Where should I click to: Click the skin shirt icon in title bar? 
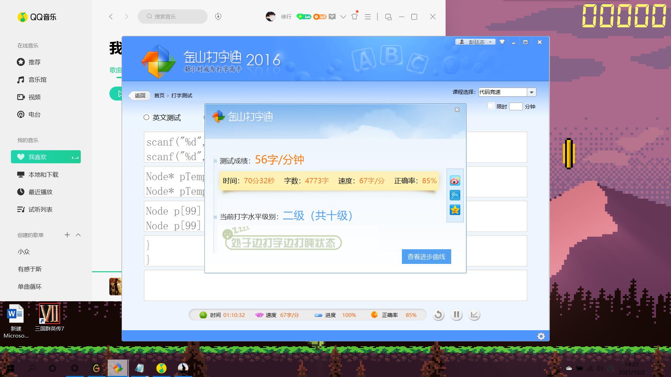502,42
